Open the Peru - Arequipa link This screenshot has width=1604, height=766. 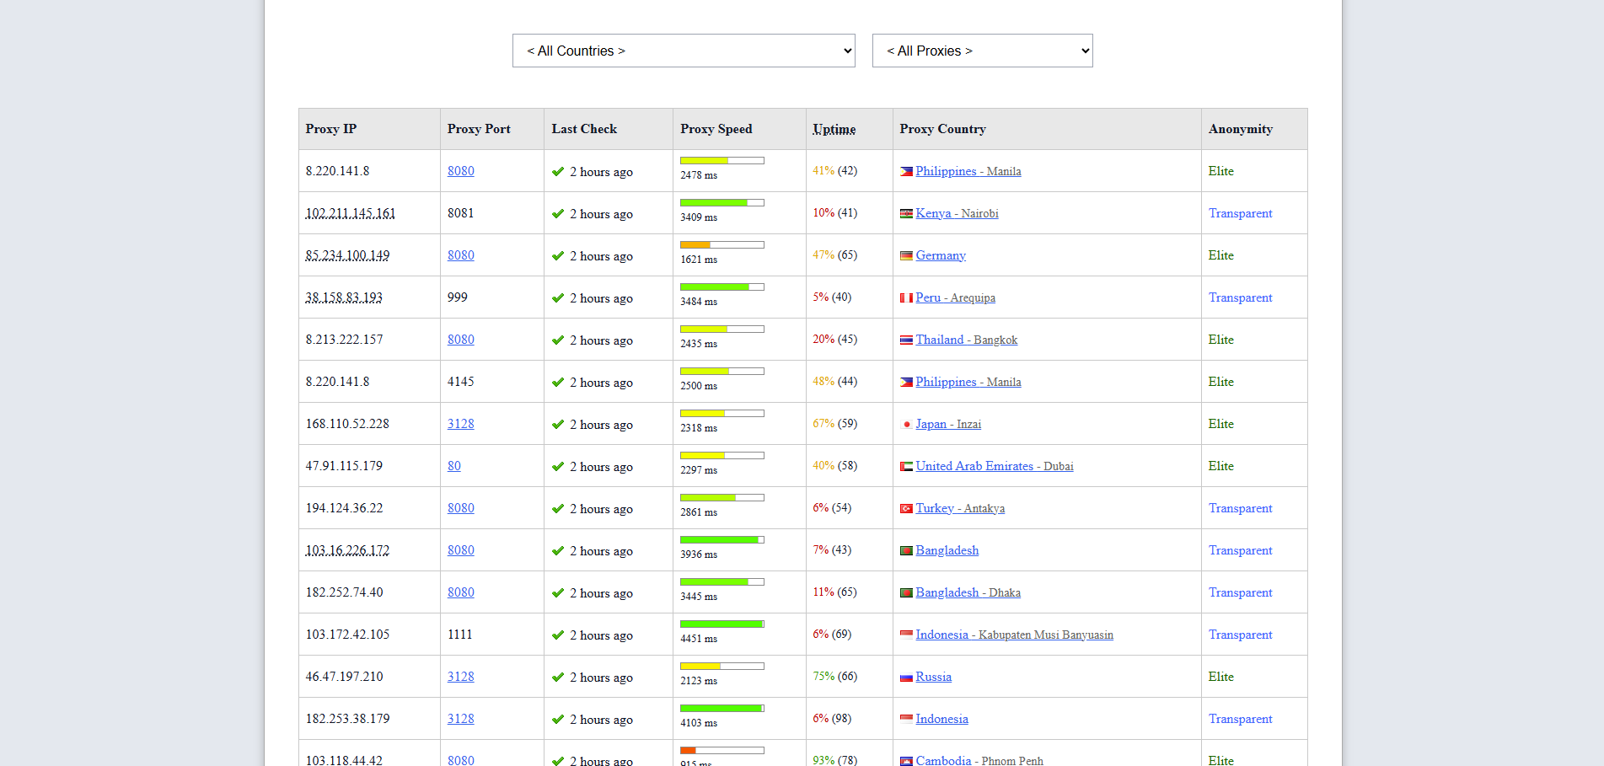pyautogui.click(x=956, y=297)
